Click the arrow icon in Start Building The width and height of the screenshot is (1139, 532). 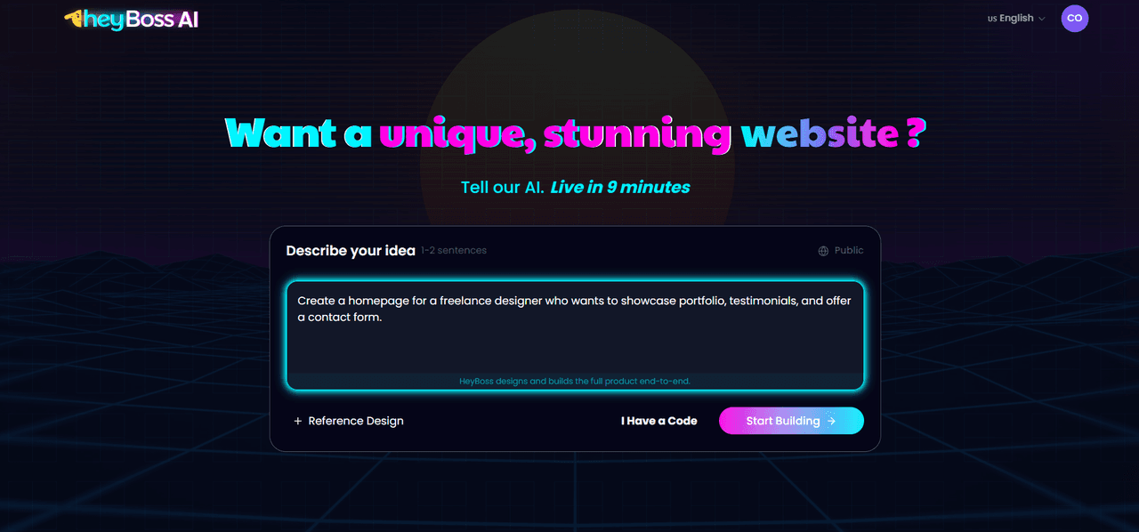831,421
